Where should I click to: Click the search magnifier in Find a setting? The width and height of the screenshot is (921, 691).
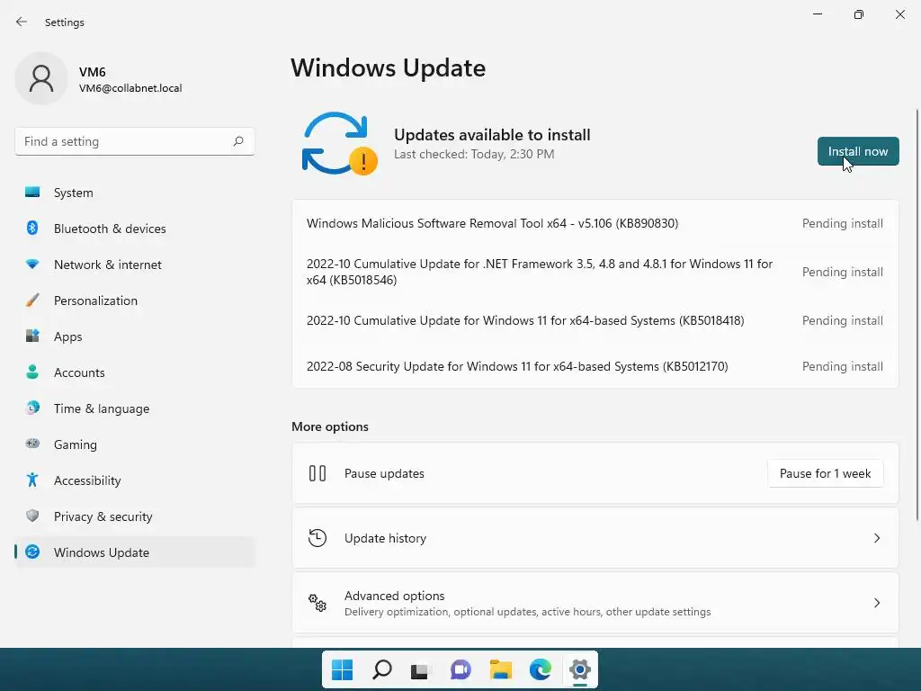click(x=237, y=141)
